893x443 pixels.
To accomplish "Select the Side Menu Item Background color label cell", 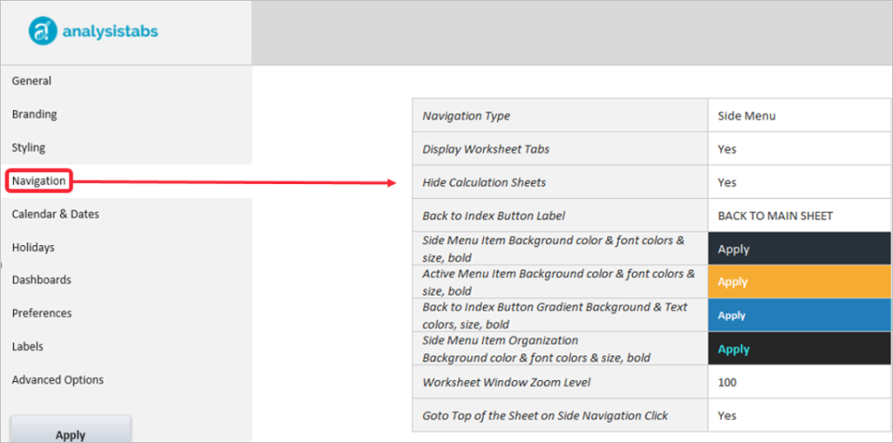I will point(561,249).
